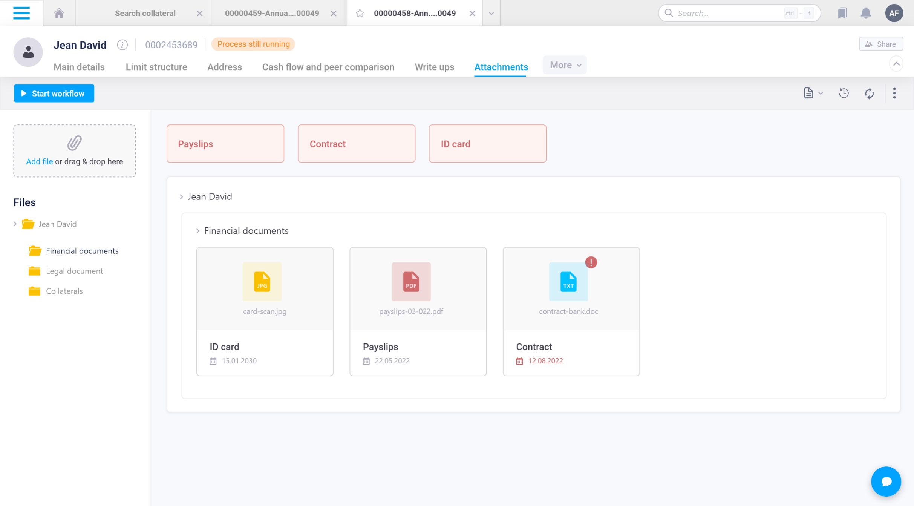
Task: Go to the home tab icon
Action: click(x=59, y=13)
